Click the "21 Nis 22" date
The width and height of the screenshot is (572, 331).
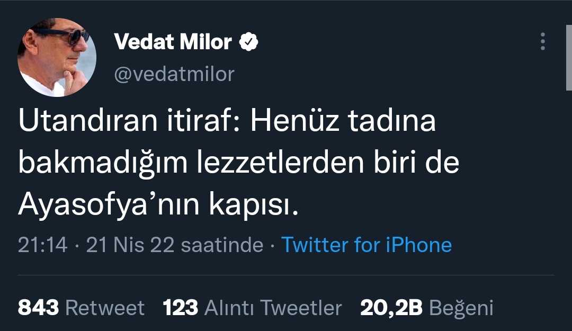point(130,245)
